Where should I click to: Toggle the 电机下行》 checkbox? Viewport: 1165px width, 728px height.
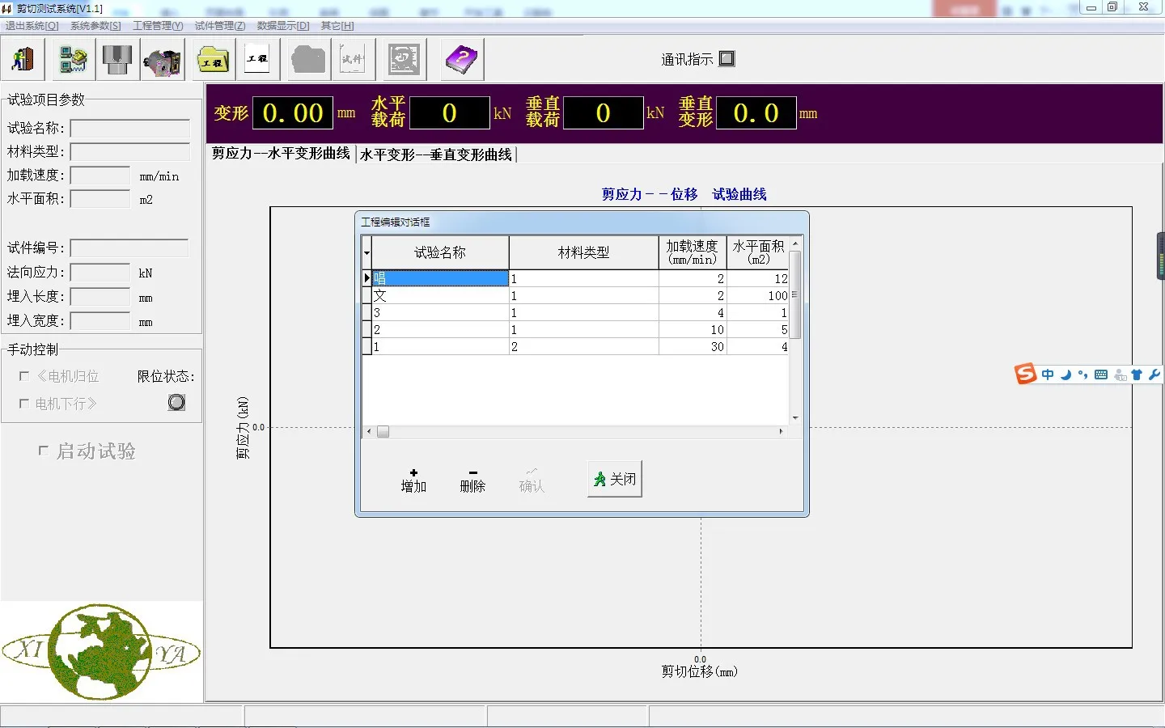click(24, 404)
